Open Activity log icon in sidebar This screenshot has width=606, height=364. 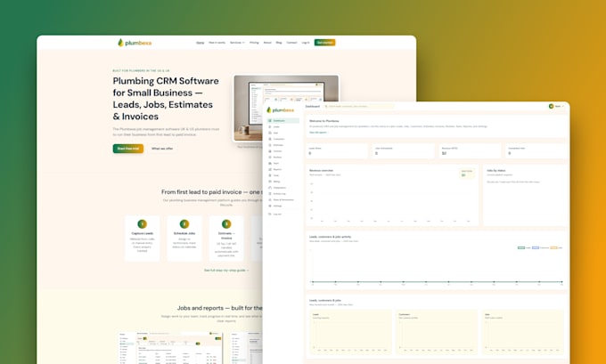270,194
